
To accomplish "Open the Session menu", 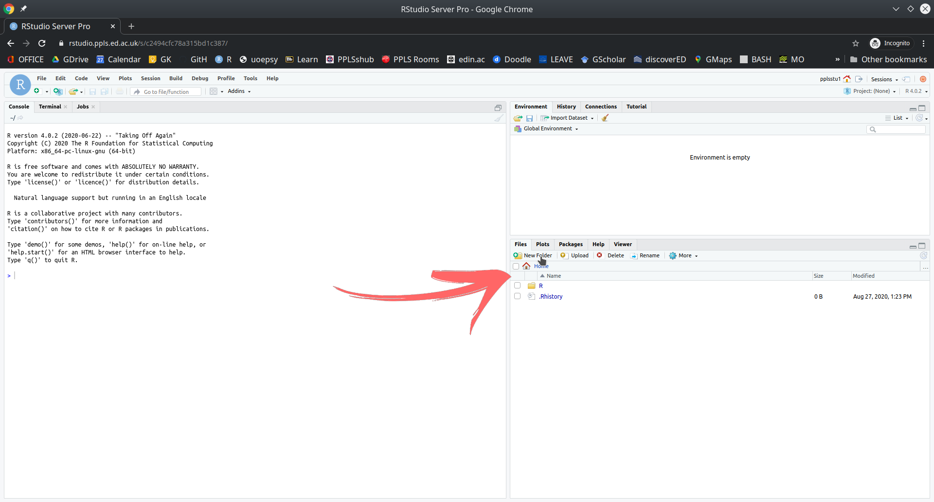I will click(x=150, y=78).
